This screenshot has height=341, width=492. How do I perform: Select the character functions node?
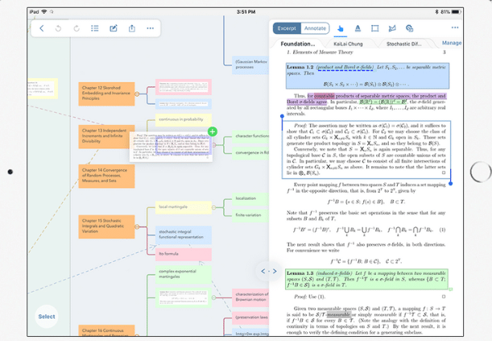point(250,136)
